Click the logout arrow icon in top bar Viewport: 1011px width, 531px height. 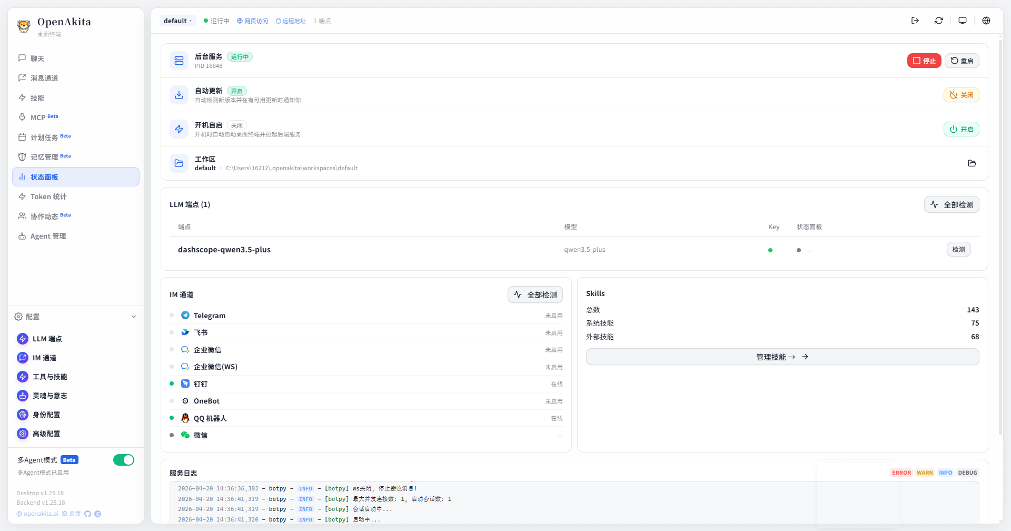(915, 21)
